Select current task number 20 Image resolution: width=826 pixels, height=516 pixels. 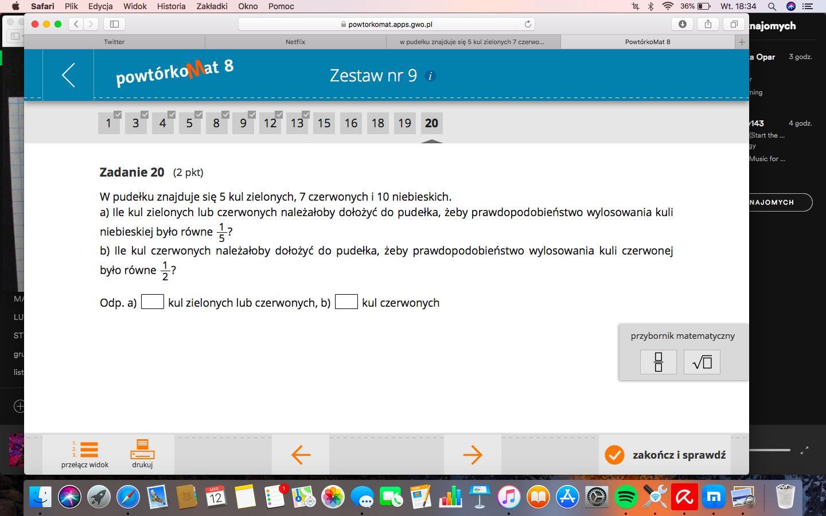coord(431,123)
